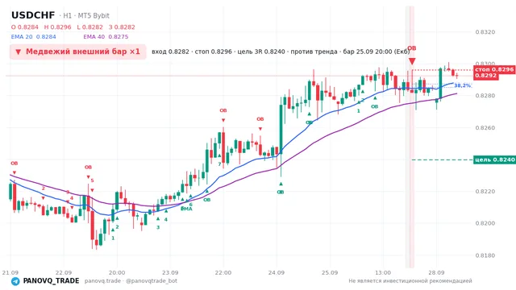Click the 'H1 · MT5 Bybit' timeframe label
The width and height of the screenshot is (516, 290).
pos(86,15)
